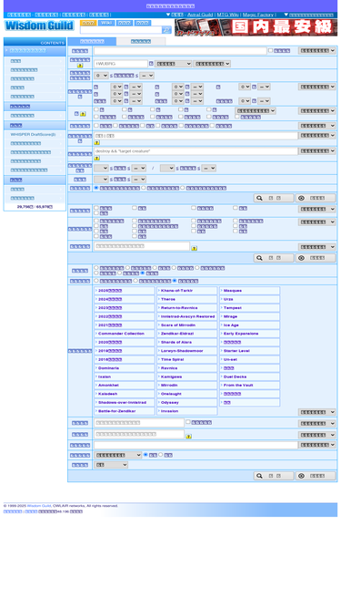Viewport: 341px width, 608px height.
Task: Open the Magic Factory link
Action: coord(258,15)
